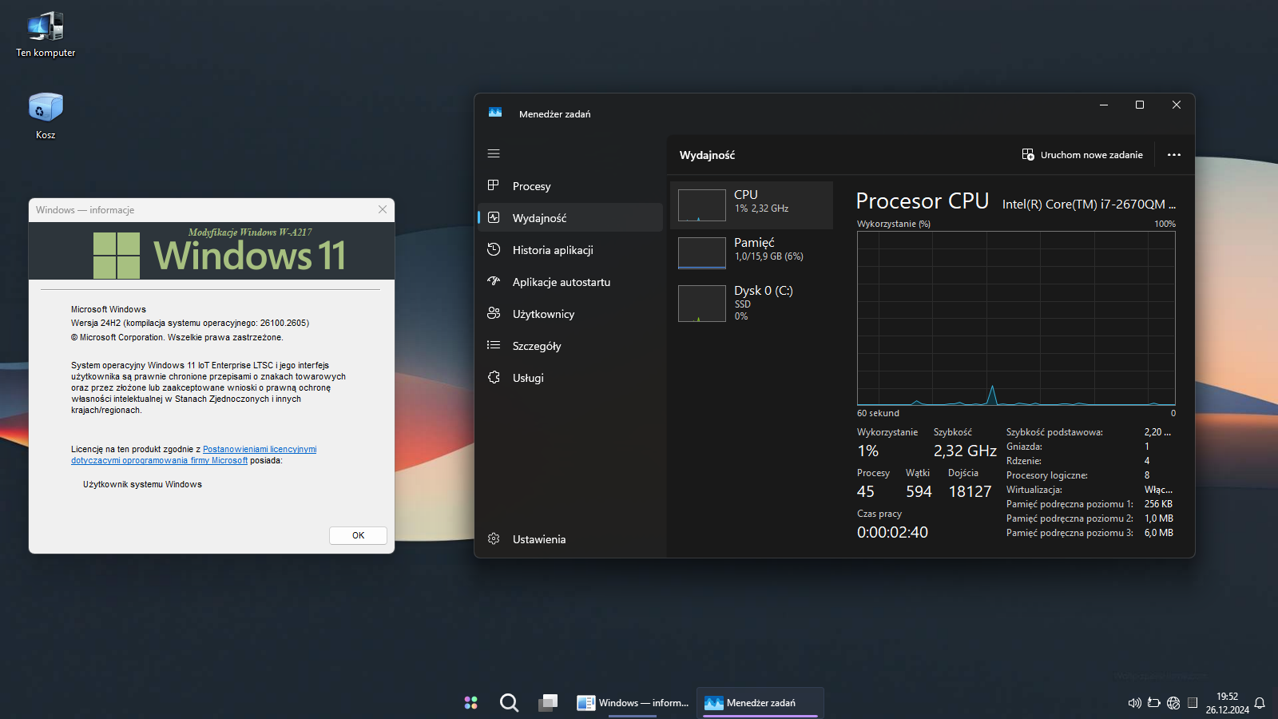Viewport: 1278px width, 719px height.
Task: Go to the Użytkownicy section
Action: [543, 314]
